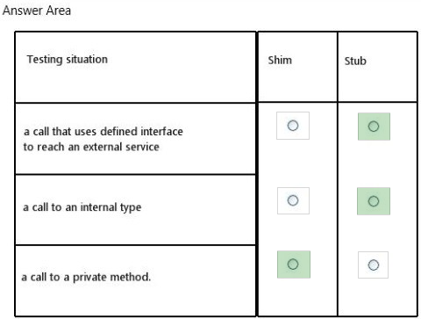This screenshot has height=319, width=421.
Task: Click the 'to reach an external service' line
Action: (x=91, y=147)
